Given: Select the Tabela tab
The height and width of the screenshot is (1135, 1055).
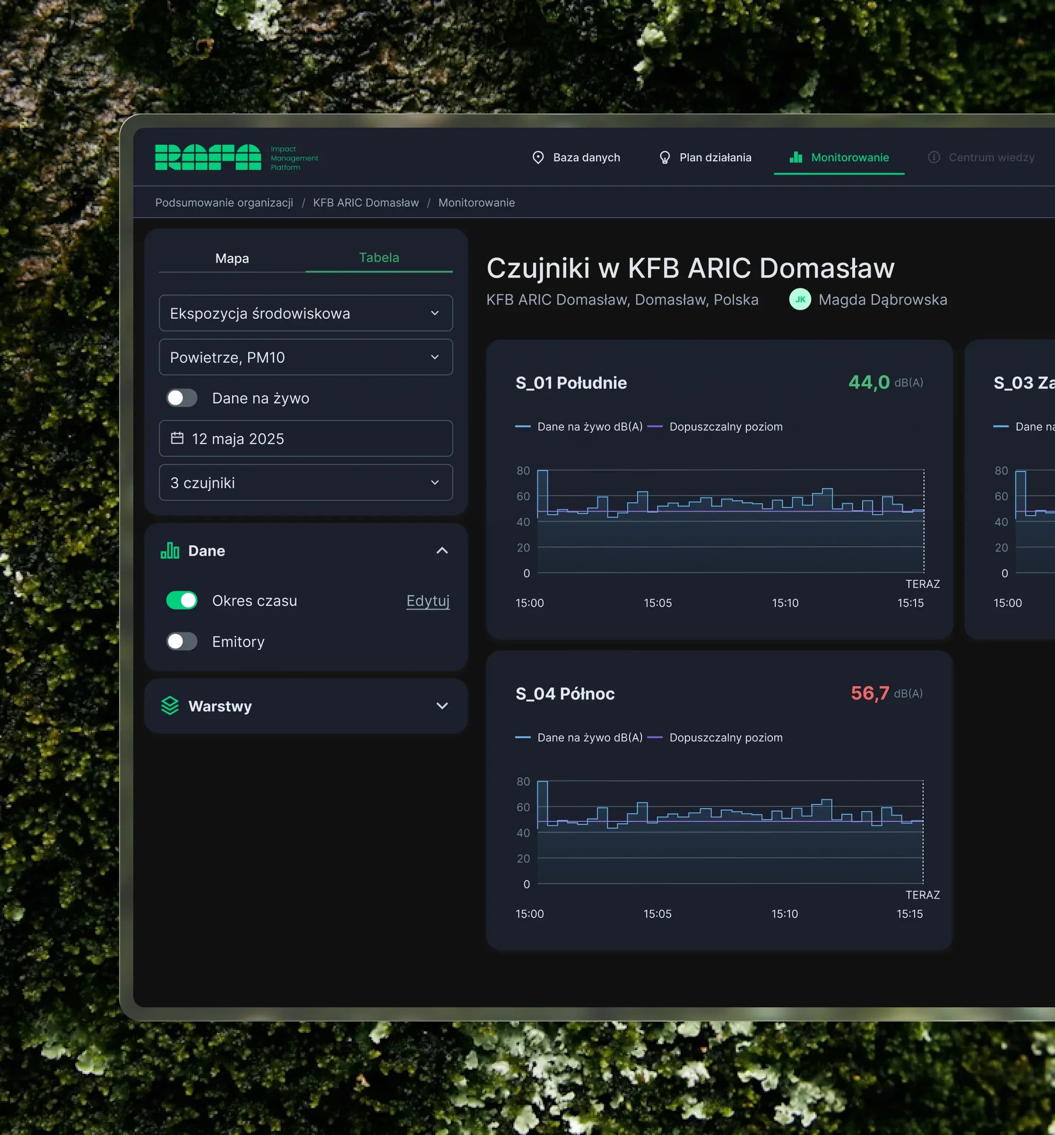Looking at the screenshot, I should [x=378, y=257].
